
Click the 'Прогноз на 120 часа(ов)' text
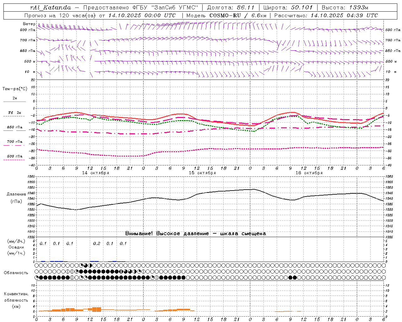point(60,15)
